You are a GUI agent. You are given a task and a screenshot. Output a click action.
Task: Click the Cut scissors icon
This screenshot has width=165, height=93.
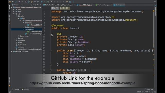tap(26, 2)
